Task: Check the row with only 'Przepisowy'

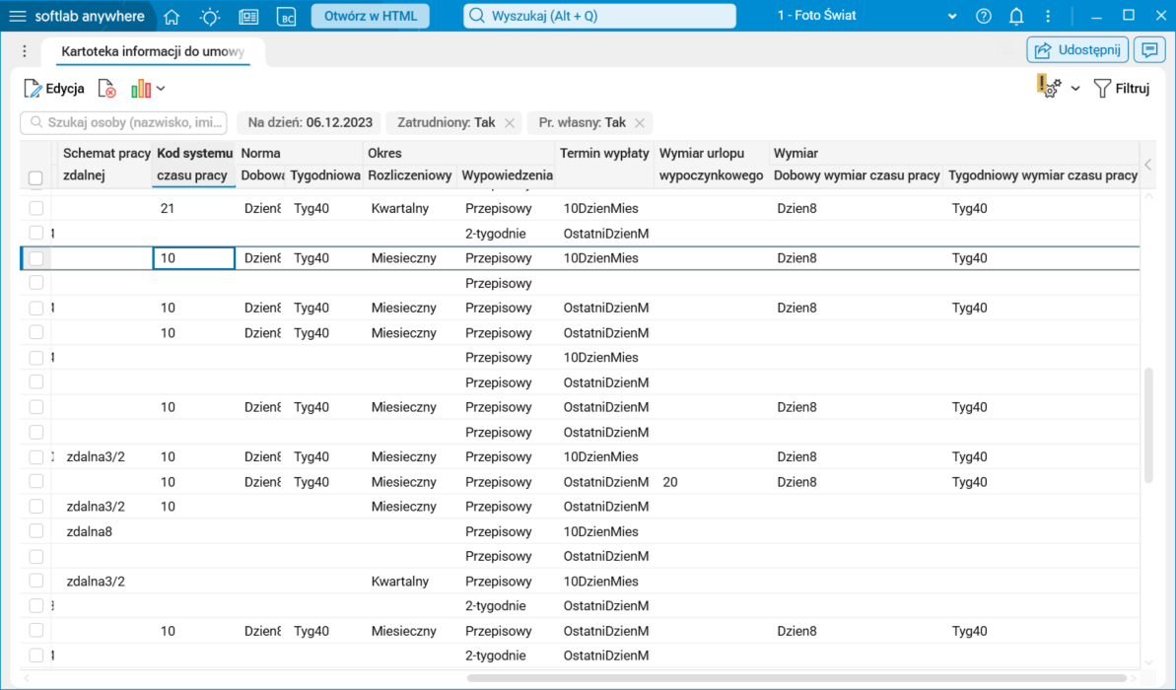Action: click(36, 283)
